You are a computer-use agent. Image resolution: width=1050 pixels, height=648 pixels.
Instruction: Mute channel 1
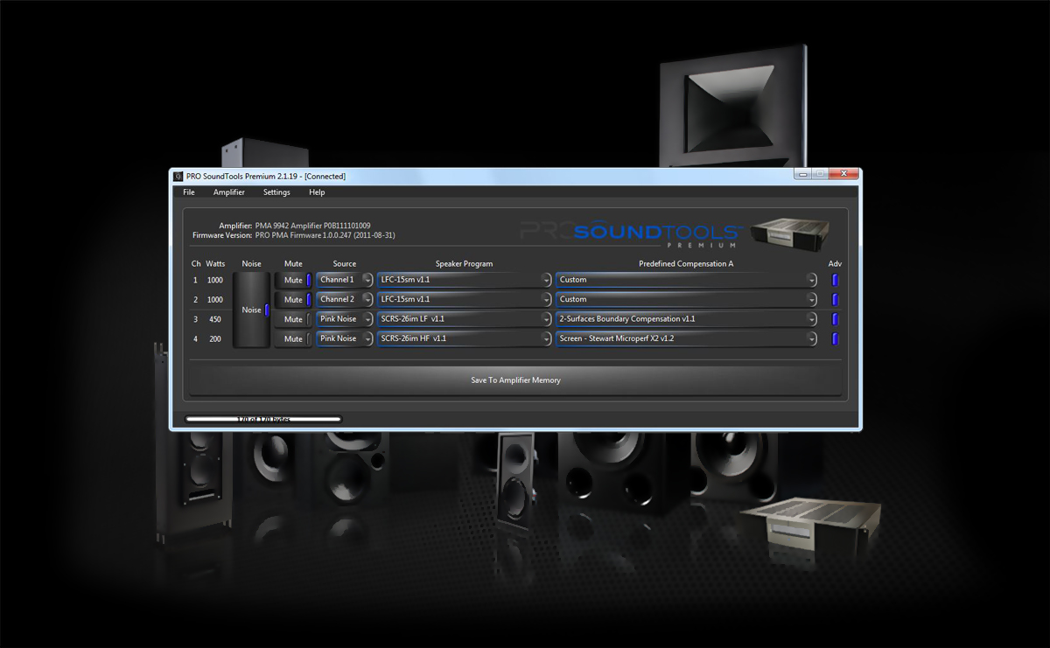pos(291,279)
